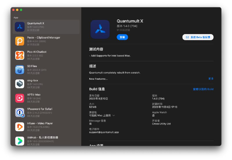Click 版本 1.4.0 (794) under title
The image size is (232, 160).
point(127,26)
